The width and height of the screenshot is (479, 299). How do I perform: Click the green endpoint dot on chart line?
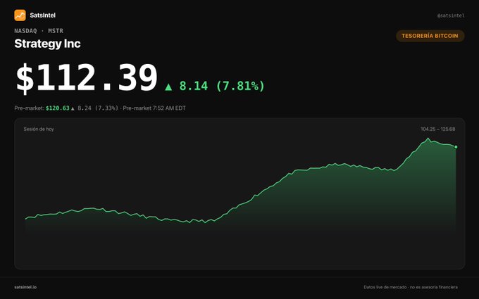pyautogui.click(x=456, y=147)
